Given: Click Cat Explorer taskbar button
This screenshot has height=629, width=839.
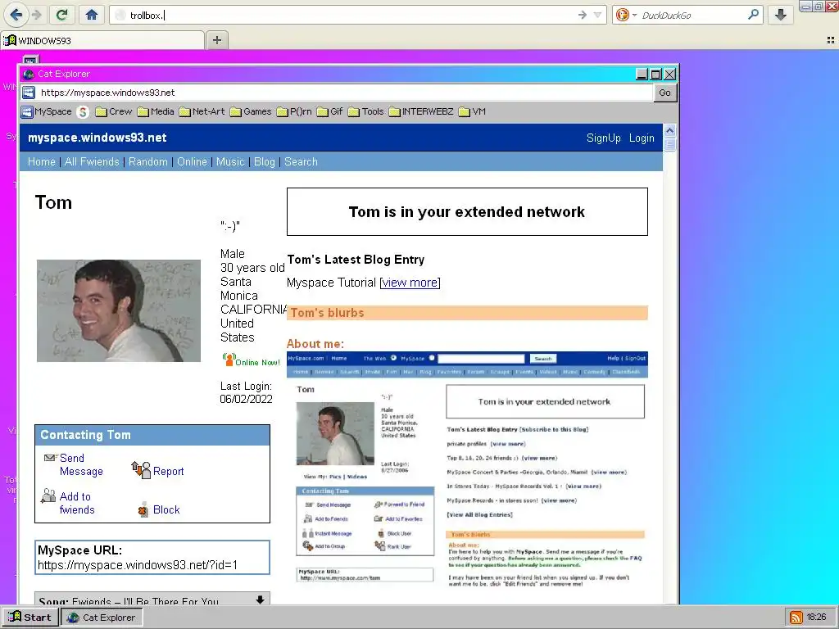Looking at the screenshot, I should [101, 618].
